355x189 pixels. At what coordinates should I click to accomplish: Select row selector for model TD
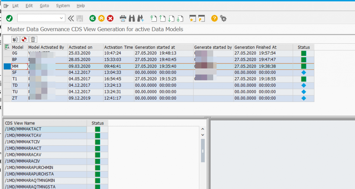tap(7, 85)
